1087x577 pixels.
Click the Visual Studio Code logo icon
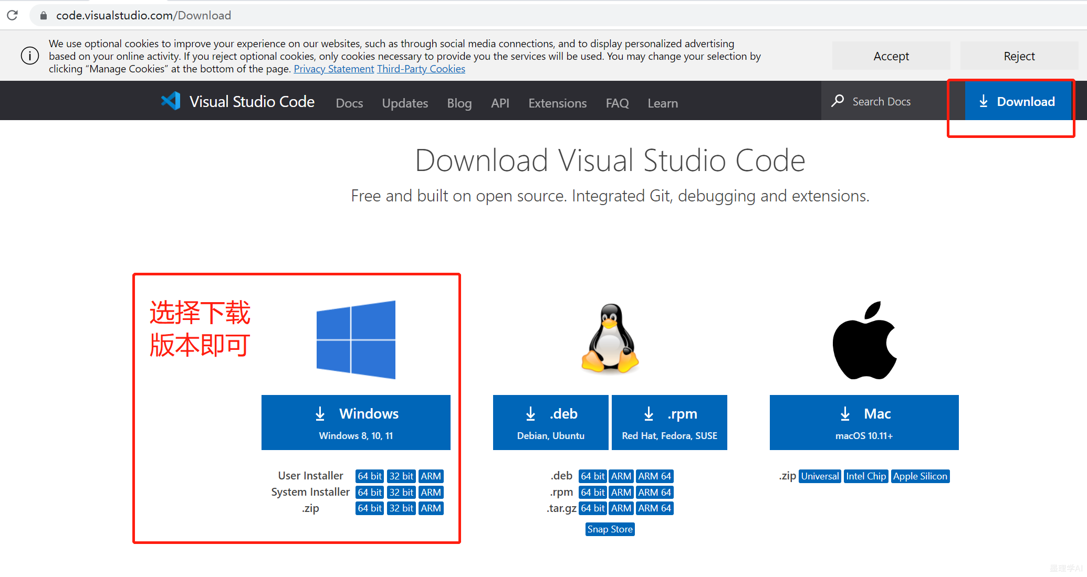pyautogui.click(x=171, y=101)
